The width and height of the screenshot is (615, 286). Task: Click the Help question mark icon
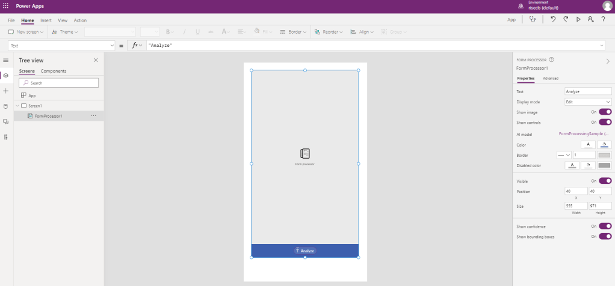(603, 20)
